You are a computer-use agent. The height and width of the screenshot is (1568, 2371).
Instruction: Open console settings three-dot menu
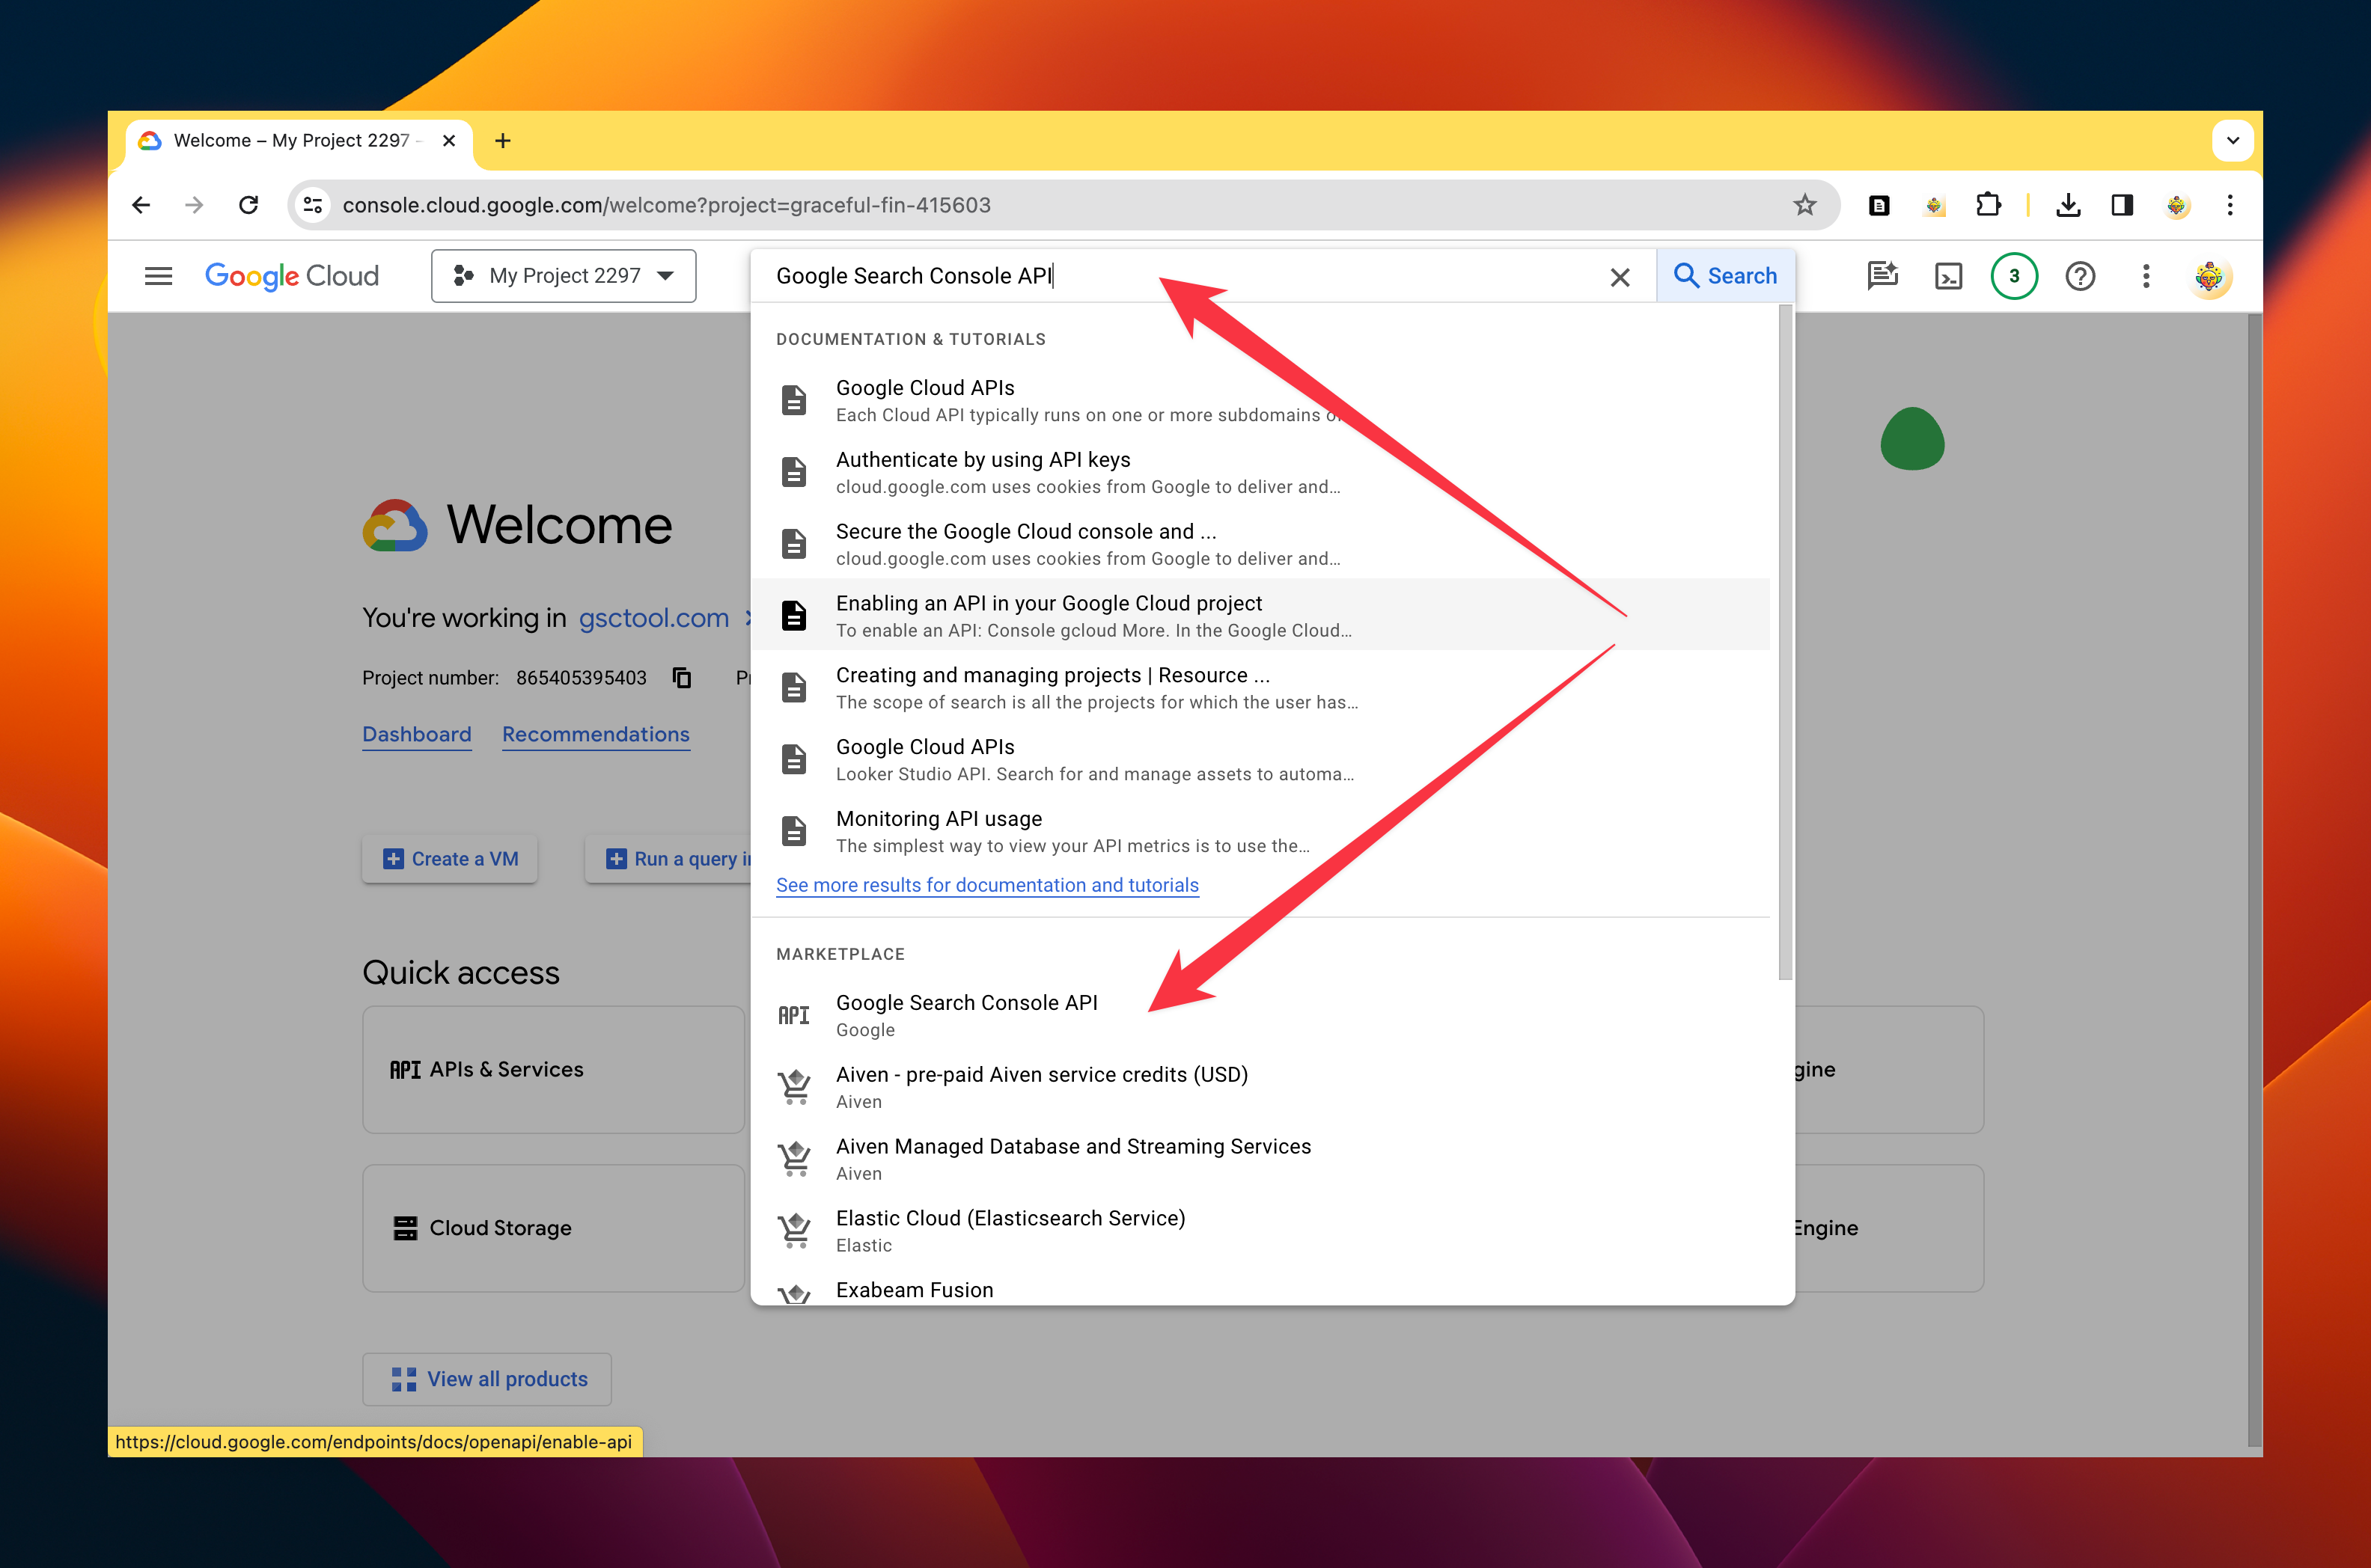pyautogui.click(x=2146, y=276)
